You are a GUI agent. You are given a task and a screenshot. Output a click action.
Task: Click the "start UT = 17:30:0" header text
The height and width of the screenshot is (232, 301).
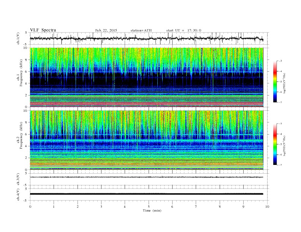point(184,30)
